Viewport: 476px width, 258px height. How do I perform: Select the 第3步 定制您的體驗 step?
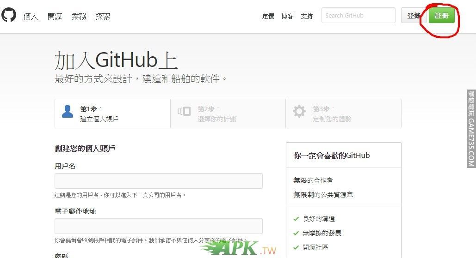coord(343,114)
